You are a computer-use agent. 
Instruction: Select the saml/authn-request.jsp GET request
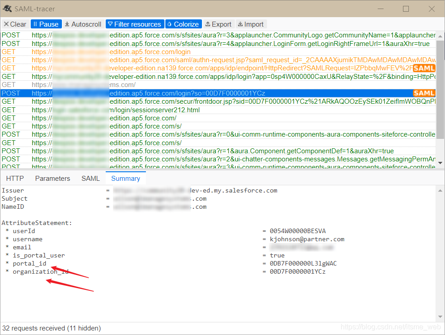226,60
